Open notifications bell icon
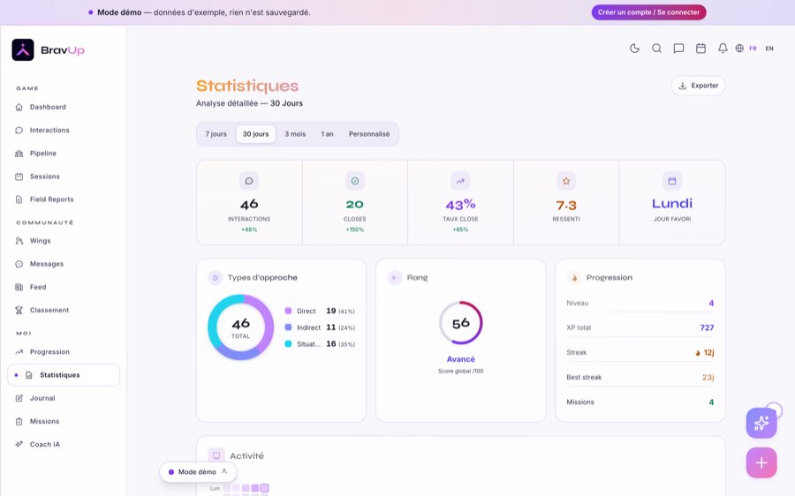The width and height of the screenshot is (795, 496). (723, 49)
